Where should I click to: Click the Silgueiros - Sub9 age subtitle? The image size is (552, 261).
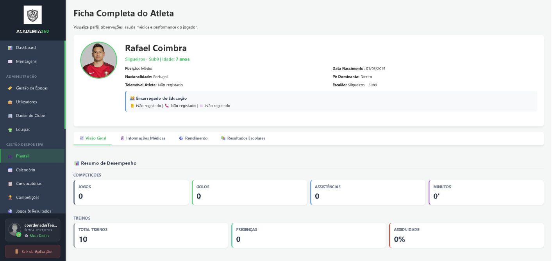(157, 59)
